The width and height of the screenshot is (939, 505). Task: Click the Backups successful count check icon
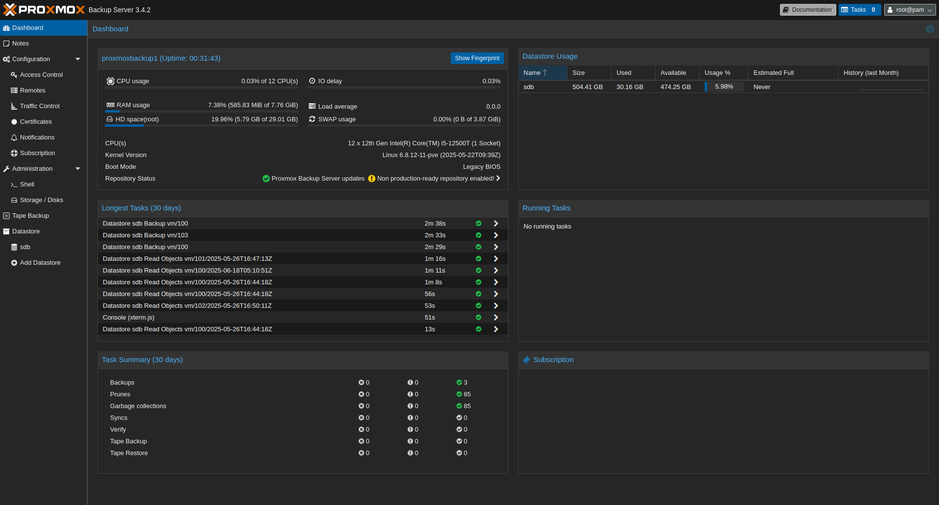tap(459, 383)
